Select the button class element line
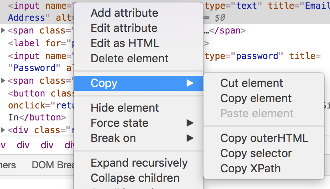This screenshot has height=189, width=330. [x=40, y=93]
